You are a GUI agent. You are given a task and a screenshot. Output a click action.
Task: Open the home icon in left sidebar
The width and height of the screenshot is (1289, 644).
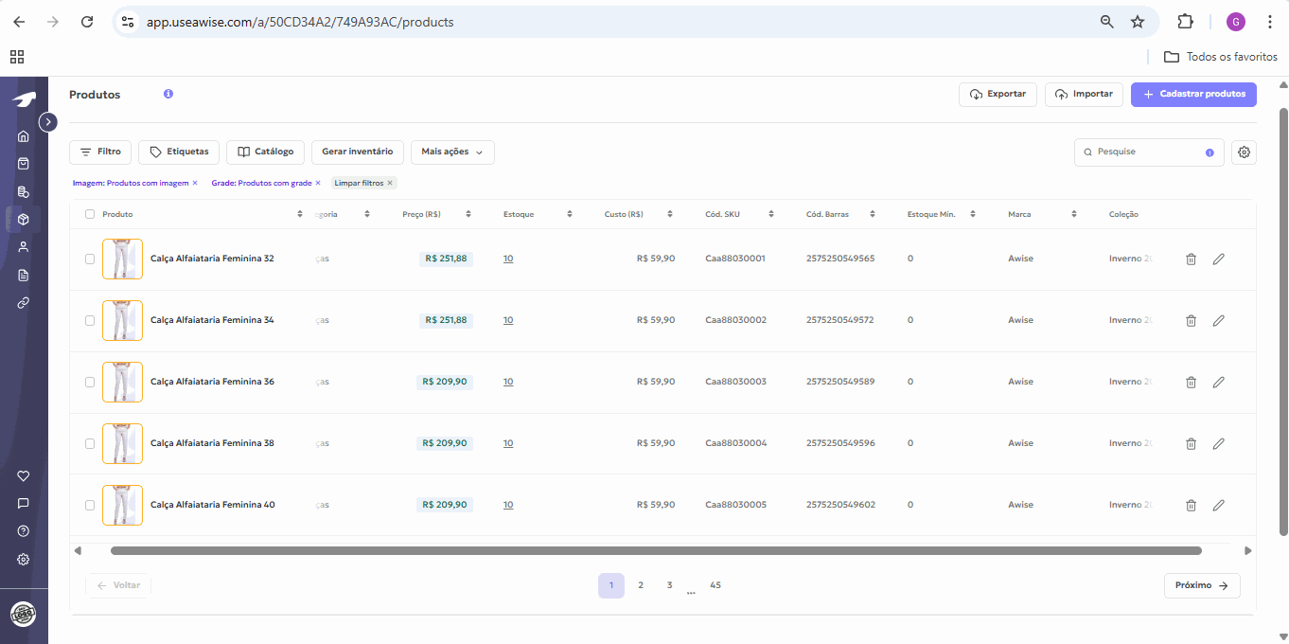(24, 135)
